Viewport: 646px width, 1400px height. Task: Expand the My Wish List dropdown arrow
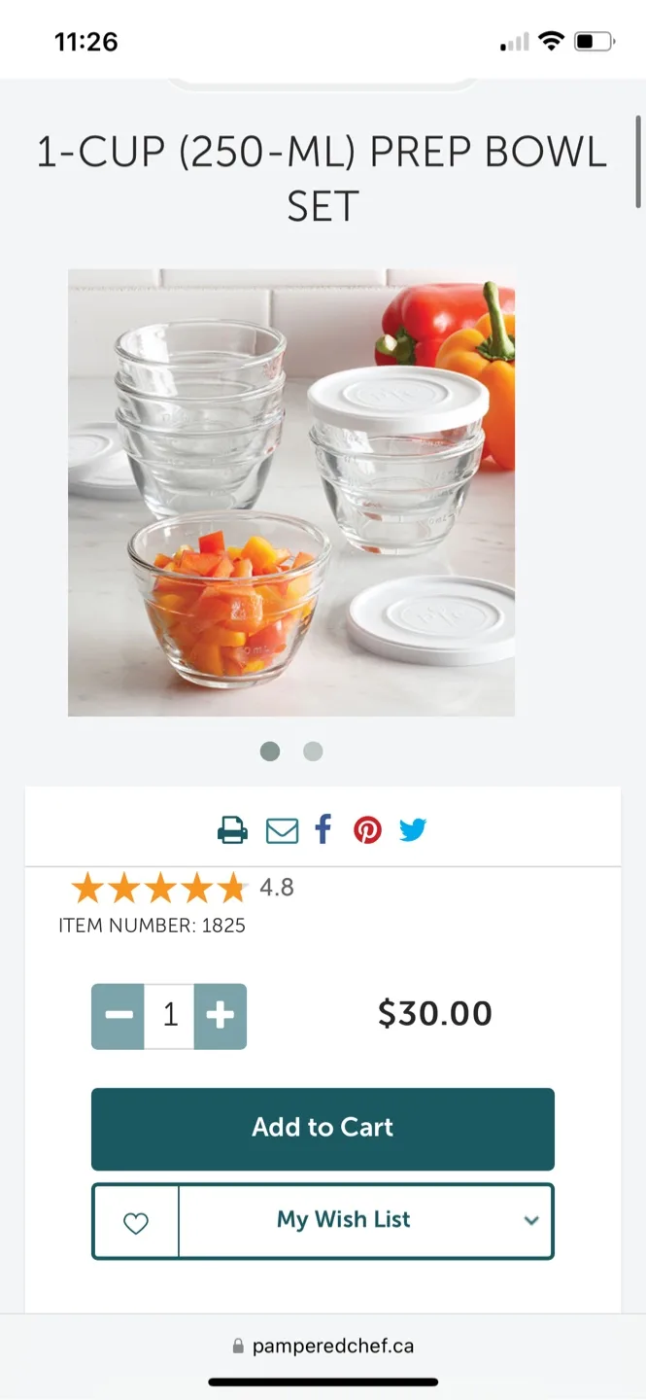tap(531, 1221)
